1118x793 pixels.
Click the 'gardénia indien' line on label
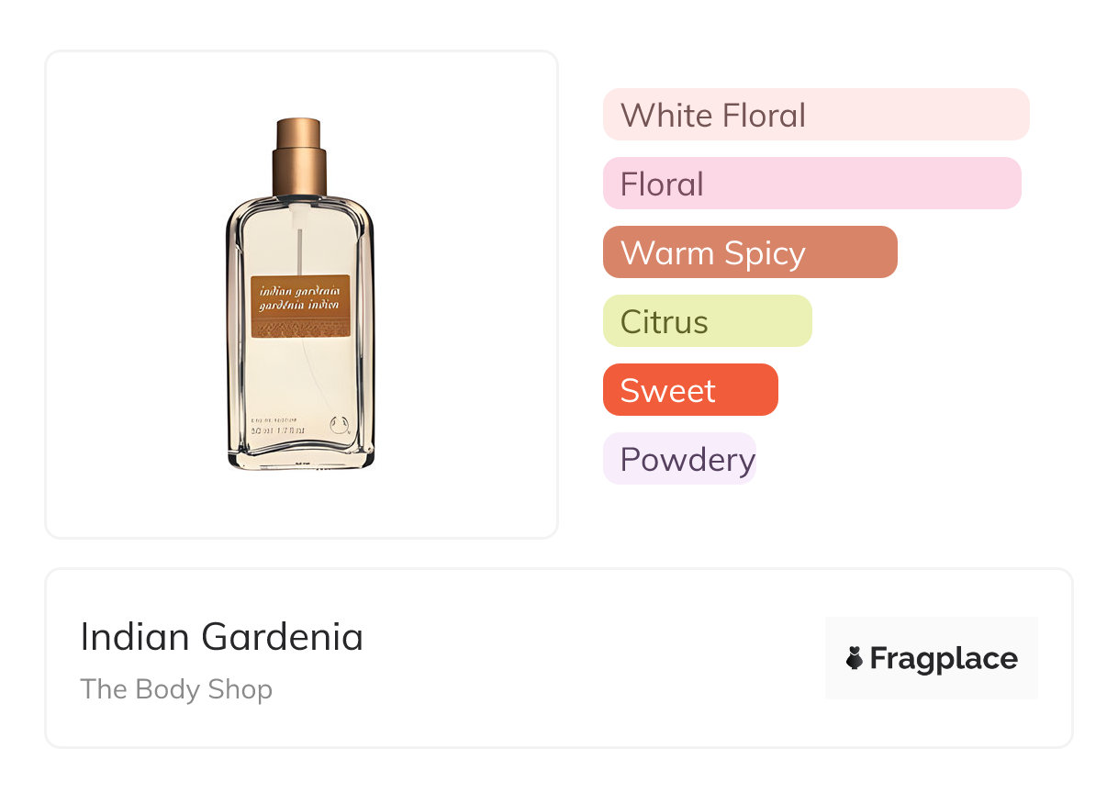300,306
